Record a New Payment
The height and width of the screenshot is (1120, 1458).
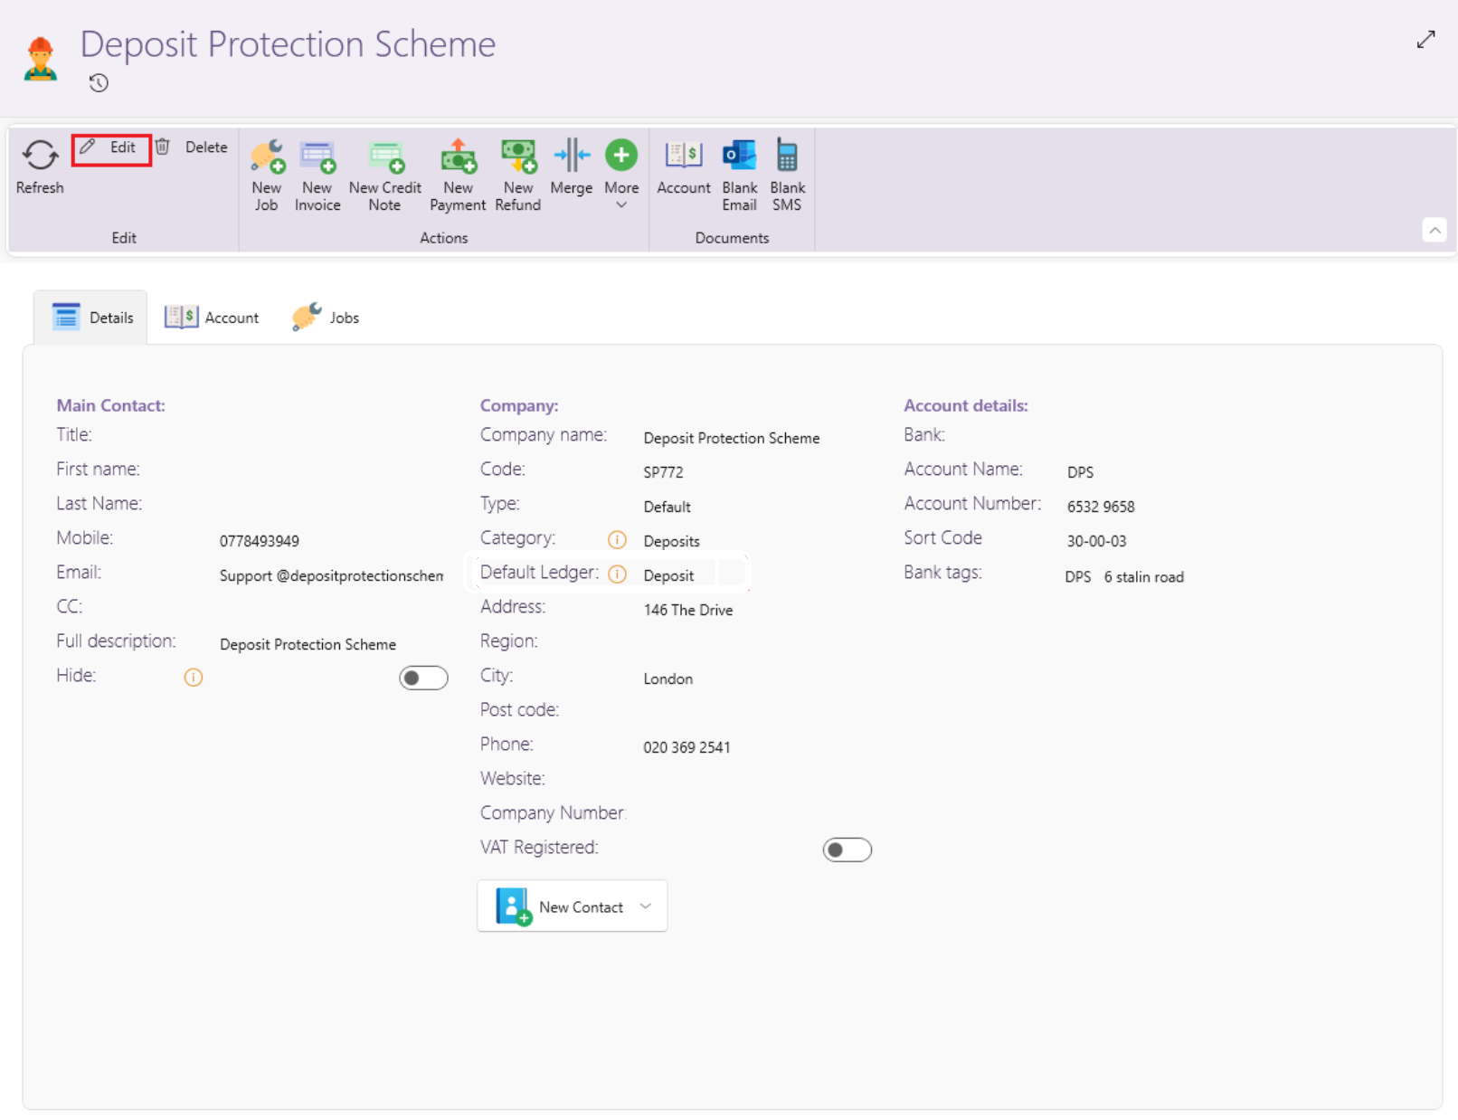(x=458, y=176)
